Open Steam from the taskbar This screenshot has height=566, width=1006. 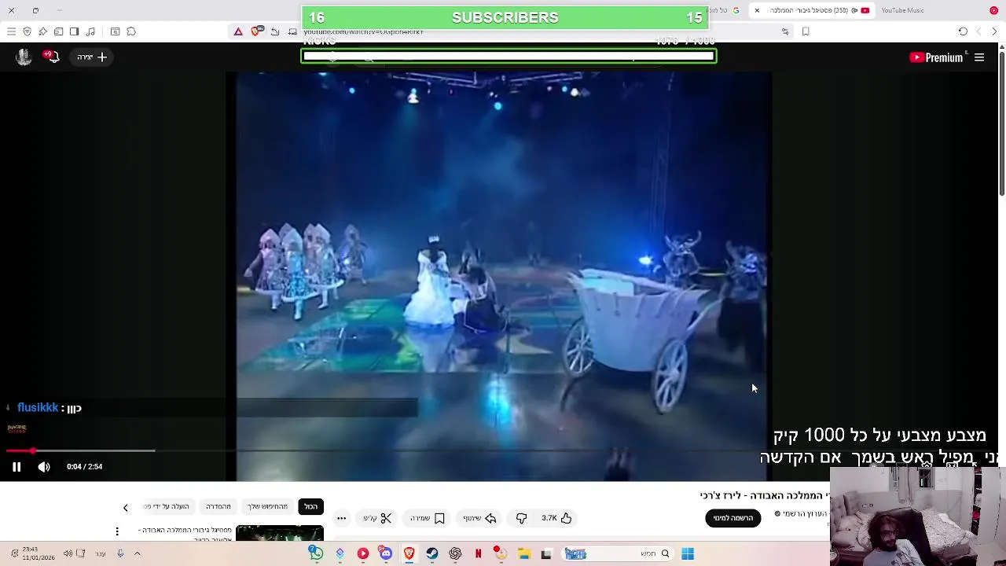click(432, 554)
